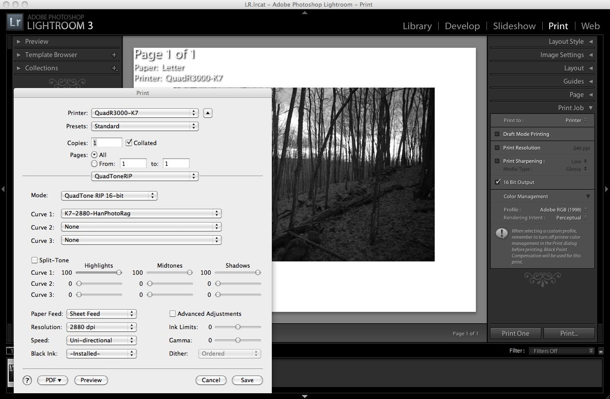Screen dimensions: 610x399
Task: Add new template with plus icon
Action: tap(114, 55)
